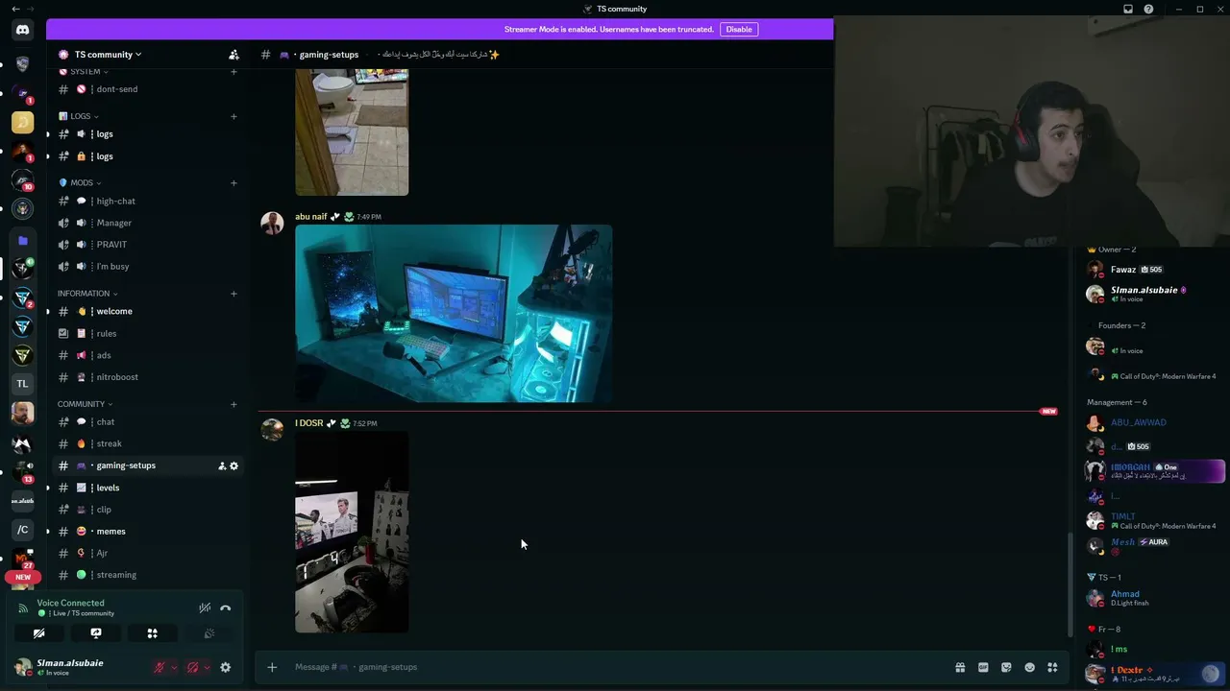Open the high-chat channel

coord(147,201)
